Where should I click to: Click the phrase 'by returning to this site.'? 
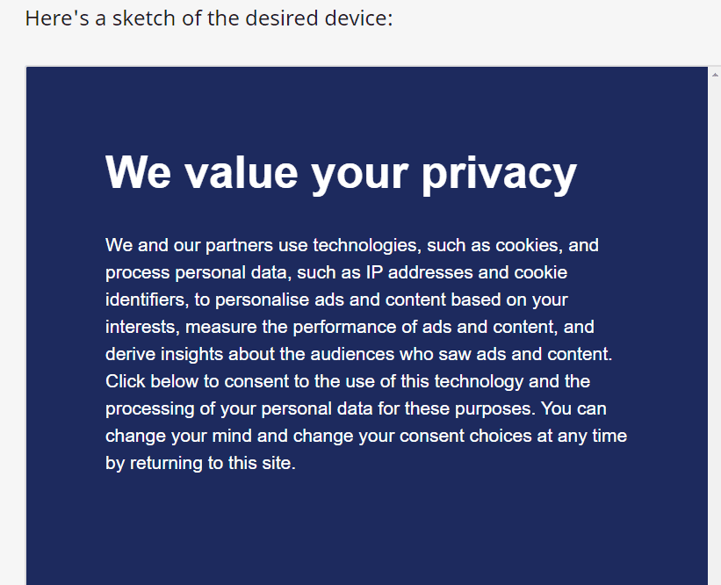[x=200, y=463]
